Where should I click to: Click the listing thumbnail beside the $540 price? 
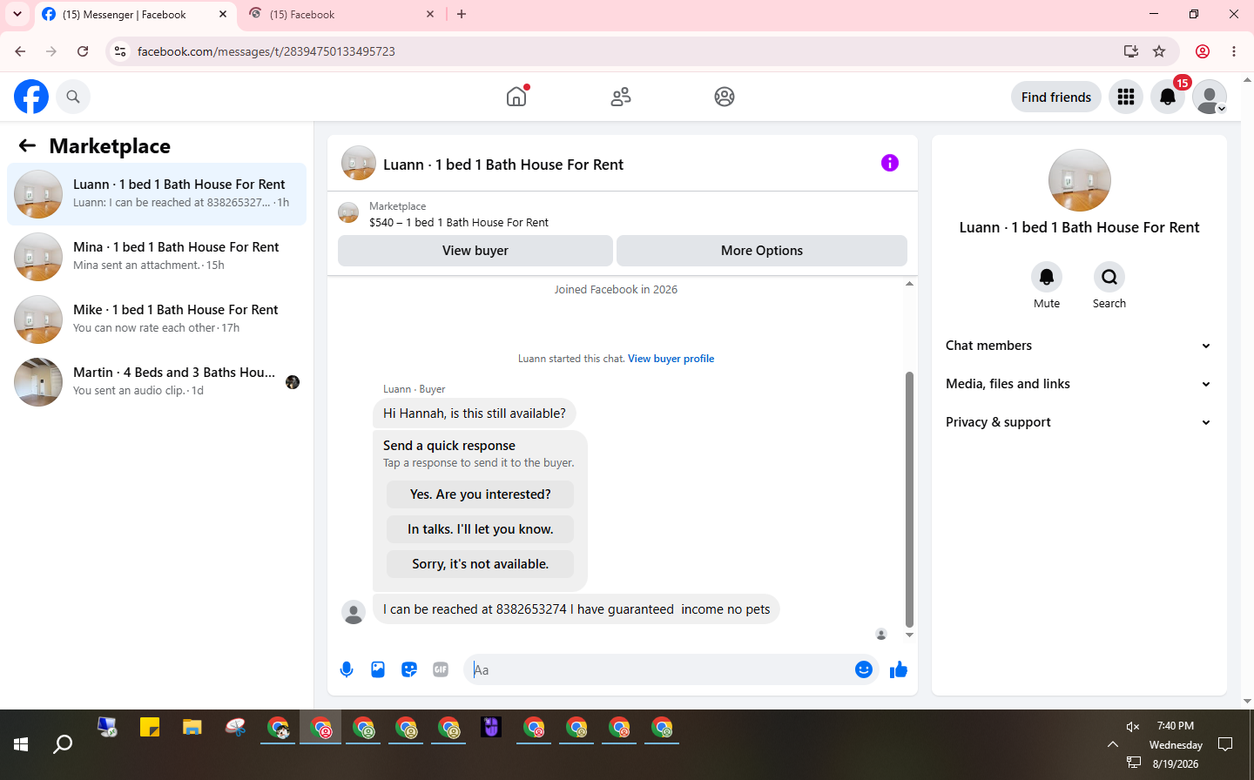348,213
